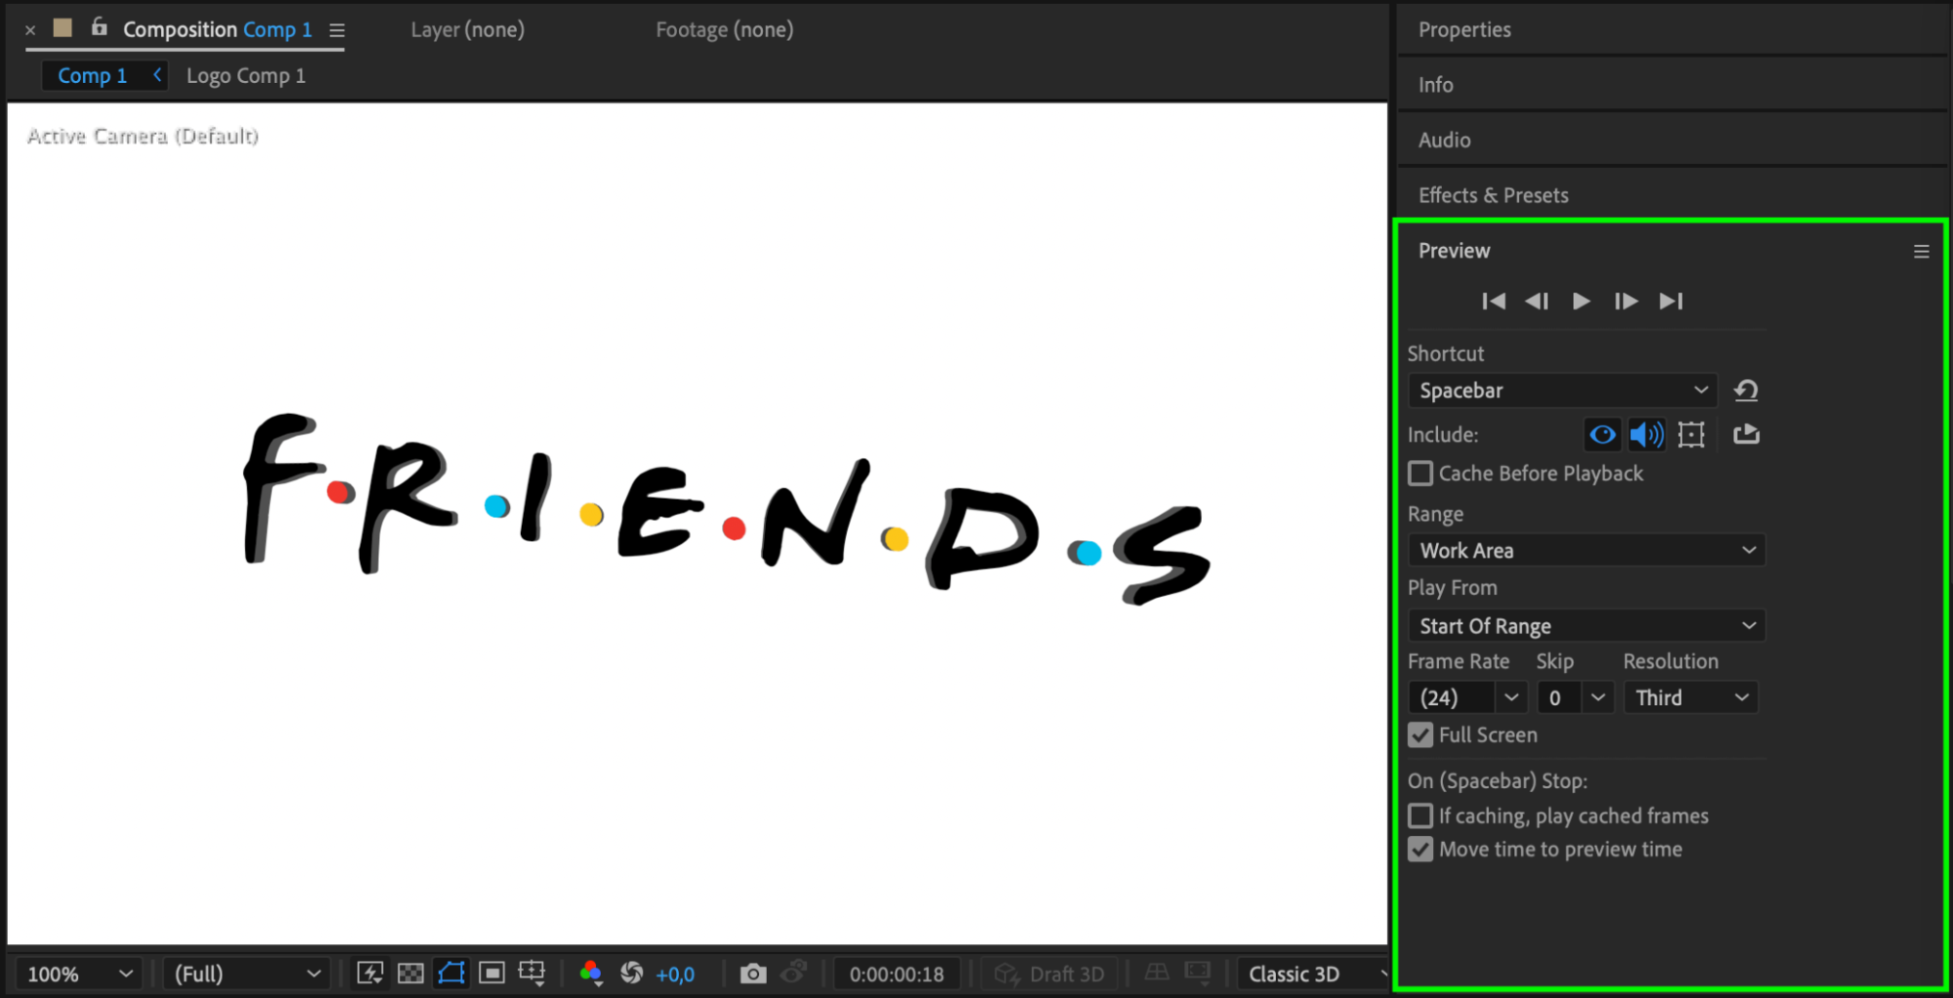
Task: Open the Spacebar shortcut dropdown
Action: click(x=1562, y=391)
